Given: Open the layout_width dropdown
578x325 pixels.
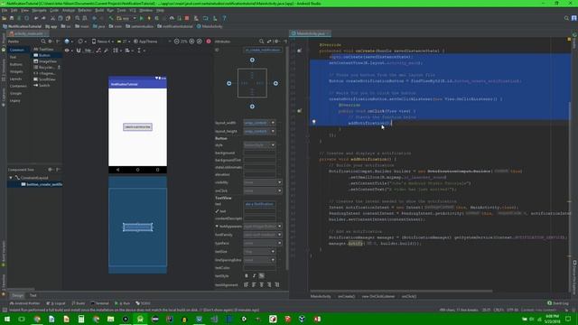Looking at the screenshot, I should click(x=273, y=123).
